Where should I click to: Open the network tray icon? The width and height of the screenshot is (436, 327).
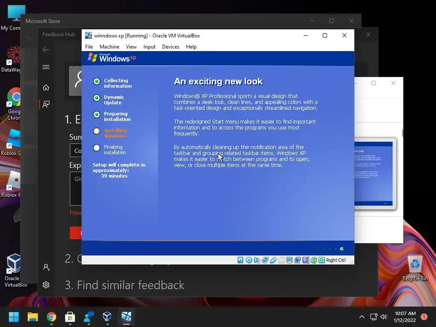(373, 317)
